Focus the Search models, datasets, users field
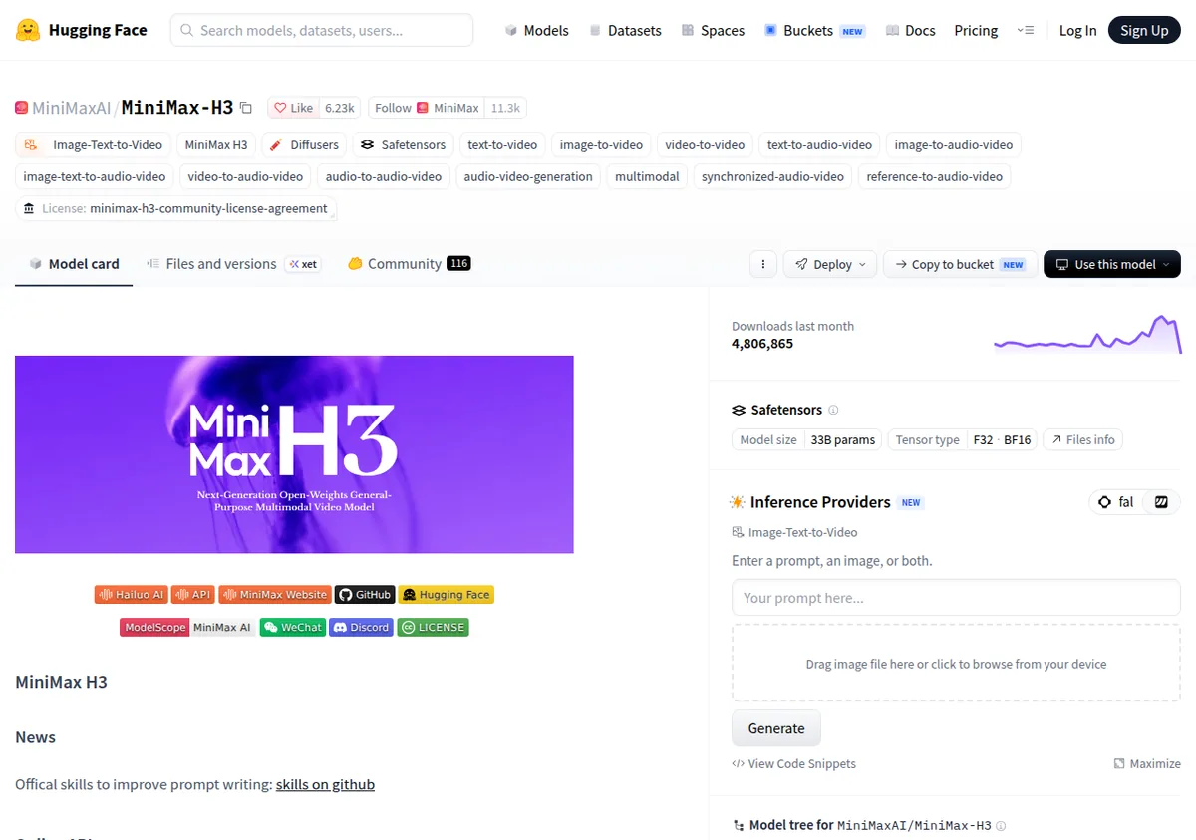 point(322,30)
